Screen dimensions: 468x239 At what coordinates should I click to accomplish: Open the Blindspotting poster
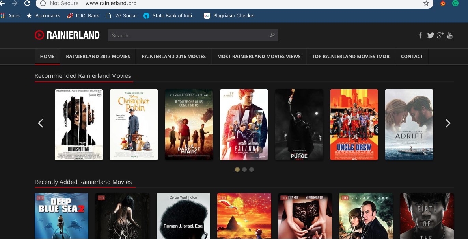point(79,124)
